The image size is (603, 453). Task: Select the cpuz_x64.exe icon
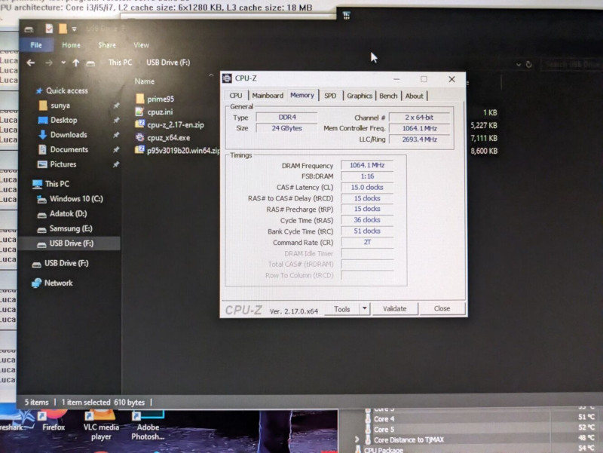(x=139, y=138)
